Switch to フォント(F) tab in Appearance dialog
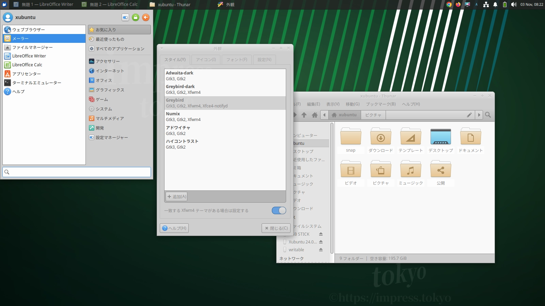 point(237,60)
